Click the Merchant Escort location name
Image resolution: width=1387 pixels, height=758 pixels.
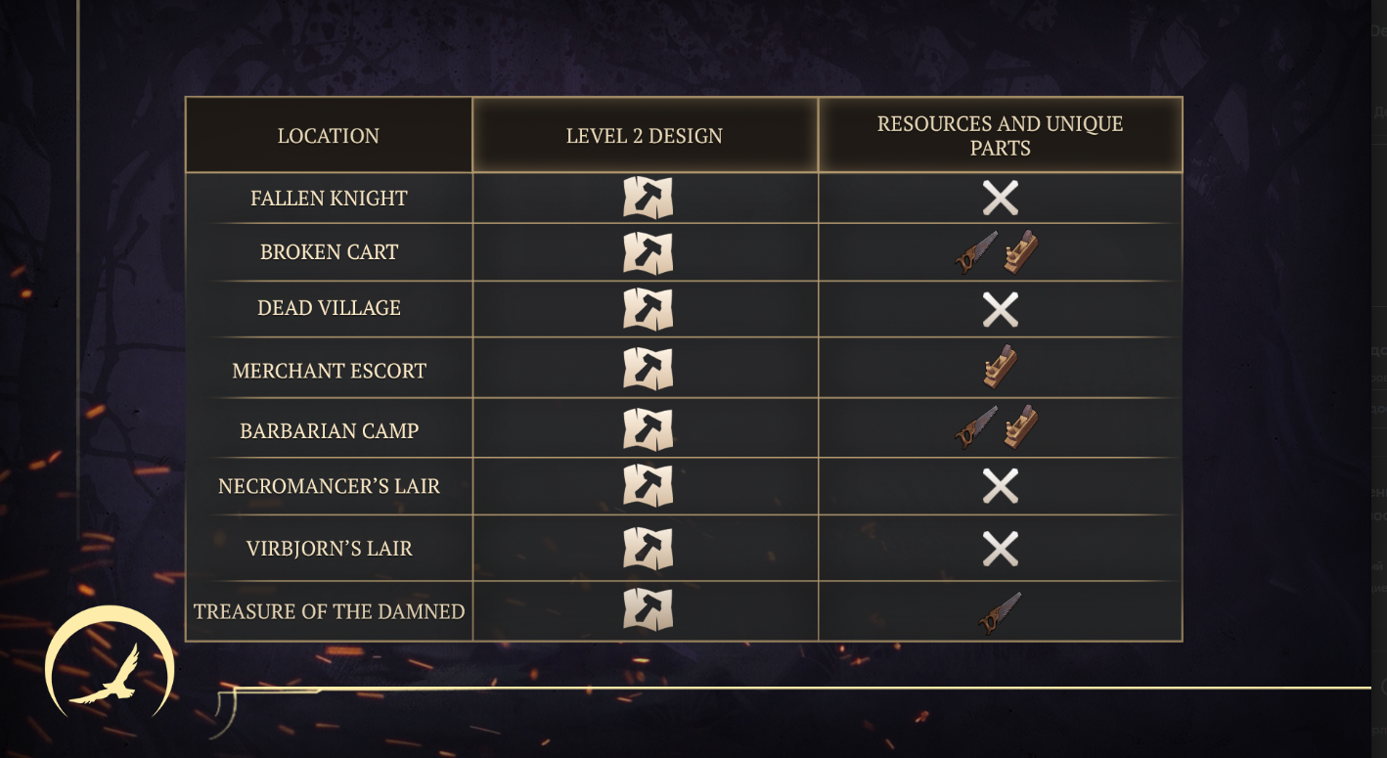click(330, 372)
